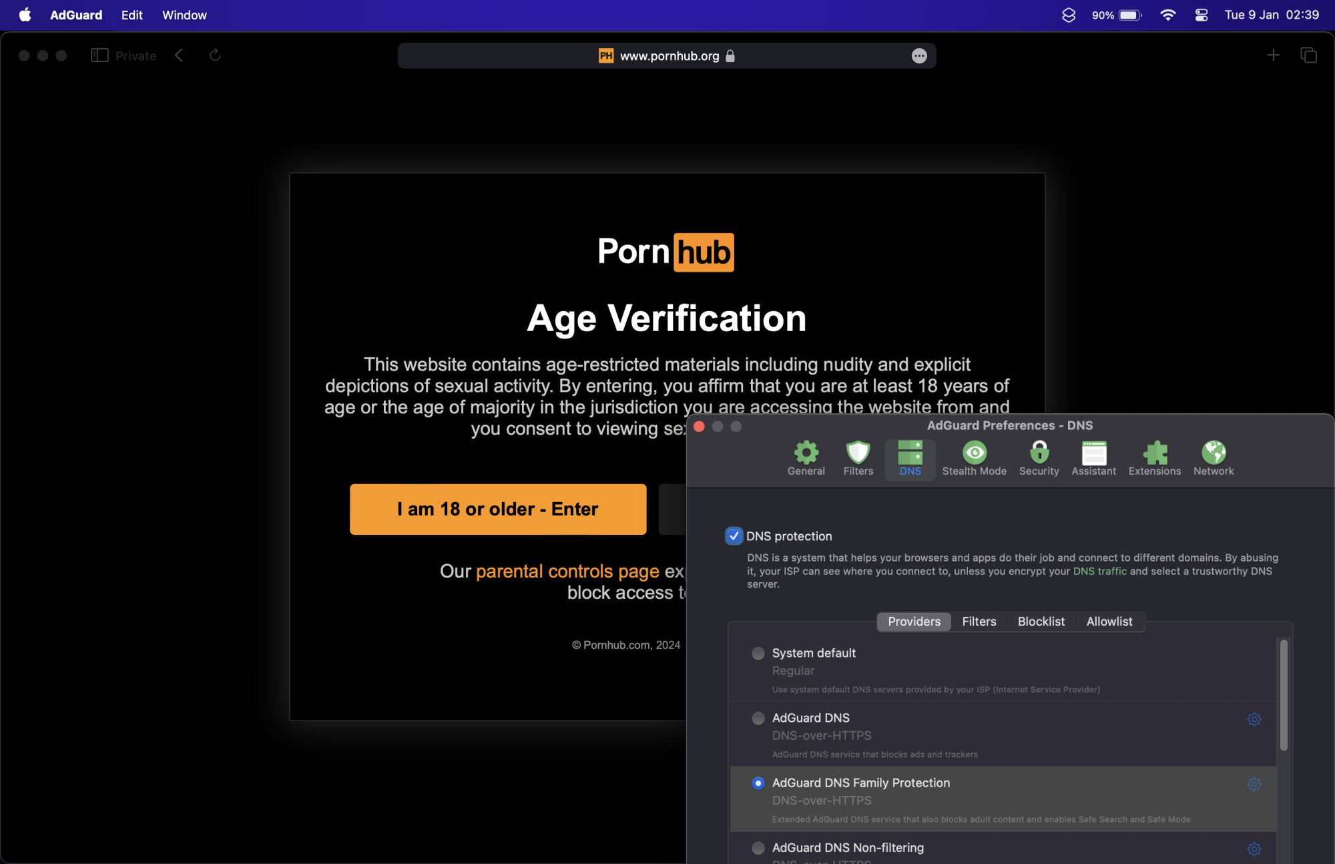Select the Stealth Mode panel
1335x864 pixels.
coord(974,458)
